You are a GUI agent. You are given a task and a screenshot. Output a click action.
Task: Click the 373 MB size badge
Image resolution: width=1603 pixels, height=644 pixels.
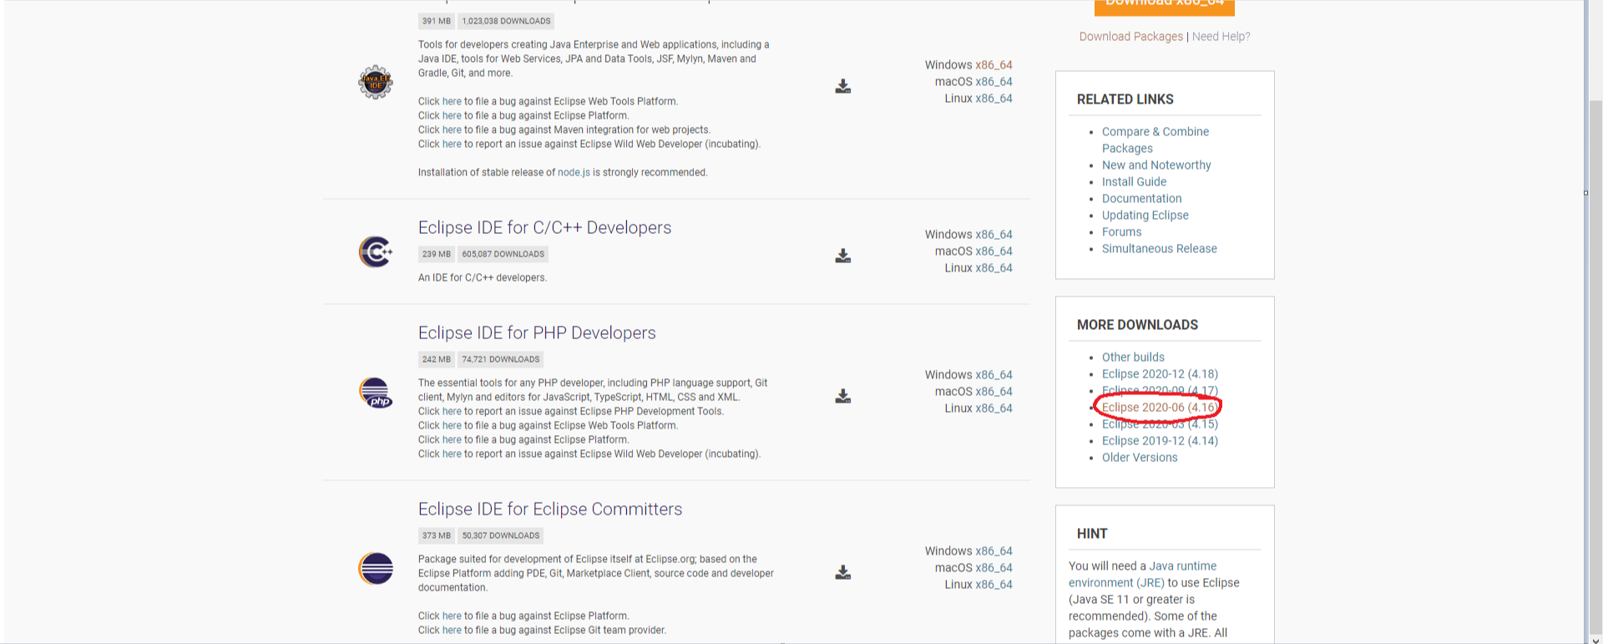(436, 536)
